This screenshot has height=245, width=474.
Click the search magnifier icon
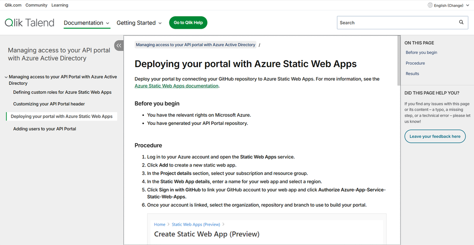[x=461, y=22]
